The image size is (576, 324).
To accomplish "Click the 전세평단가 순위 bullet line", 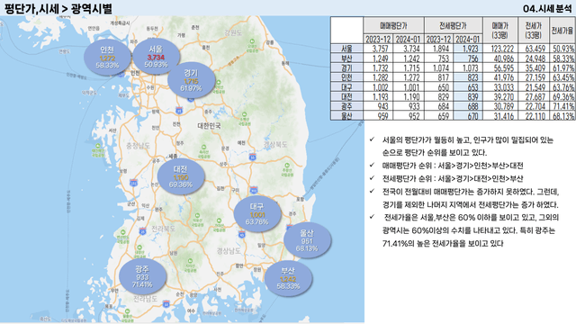I will 453,179.
